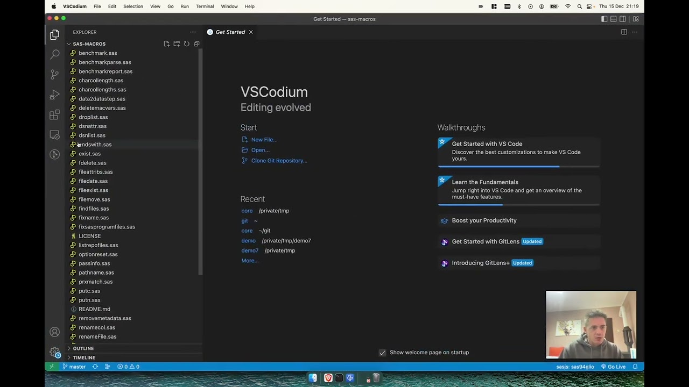Open the GitLens view in activity bar

[54, 154]
